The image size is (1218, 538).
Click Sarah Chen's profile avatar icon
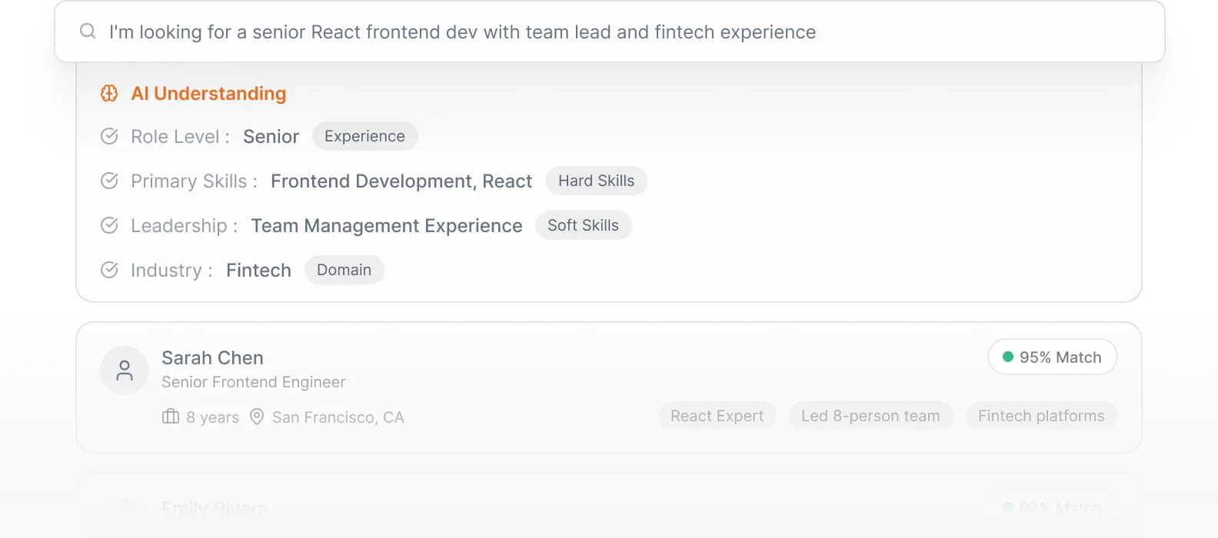click(x=125, y=370)
